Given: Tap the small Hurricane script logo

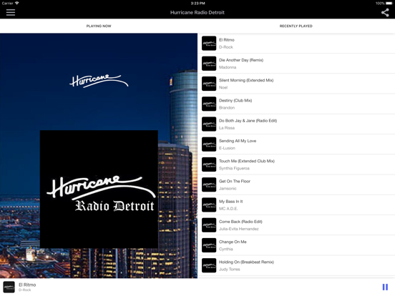Looking at the screenshot, I should 99,81.
